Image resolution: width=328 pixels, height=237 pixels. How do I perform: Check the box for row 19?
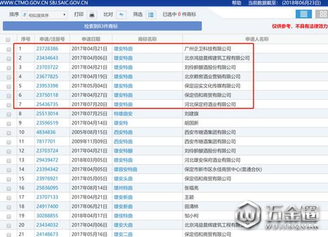[x=9, y=216]
